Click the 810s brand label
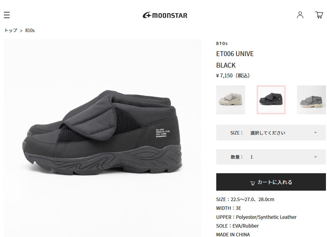Image resolution: width=327 pixels, height=237 pixels. click(222, 44)
